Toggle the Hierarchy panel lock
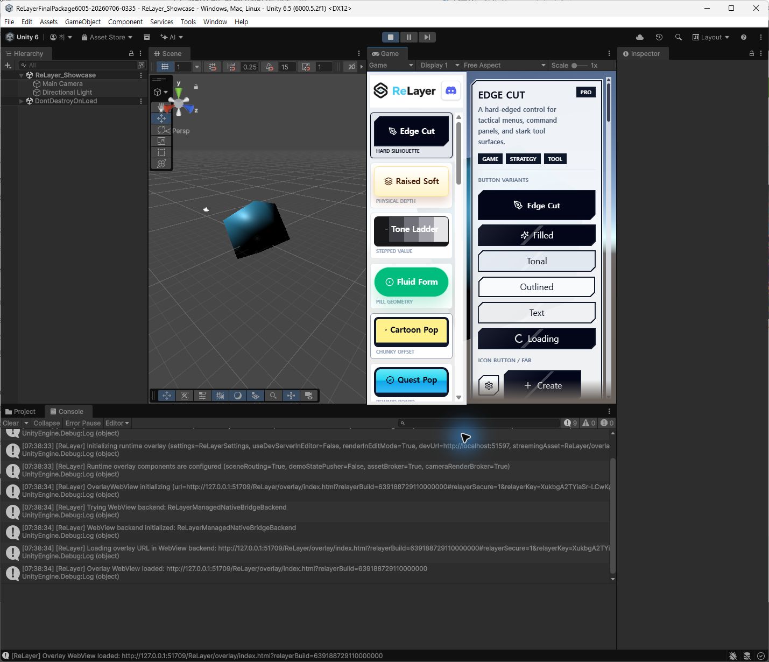This screenshot has width=769, height=662. pyautogui.click(x=131, y=53)
